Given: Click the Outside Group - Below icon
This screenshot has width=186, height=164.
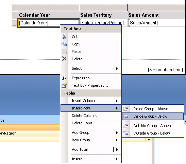Looking at the screenshot, I should tap(126, 133).
